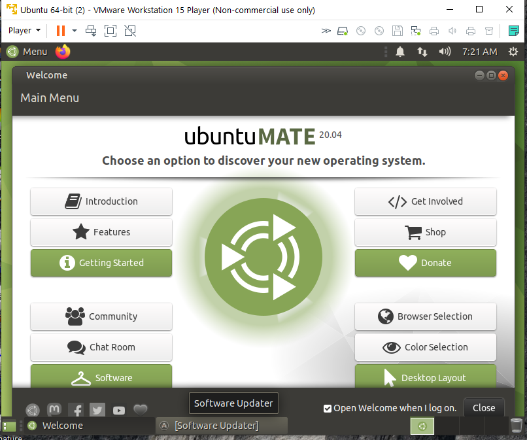
Task: Expand the power options dropdown arrow
Action: point(75,31)
